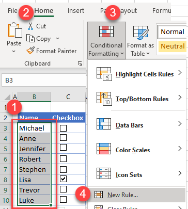
Task: Switch to the Insert tab
Action: coord(76,11)
